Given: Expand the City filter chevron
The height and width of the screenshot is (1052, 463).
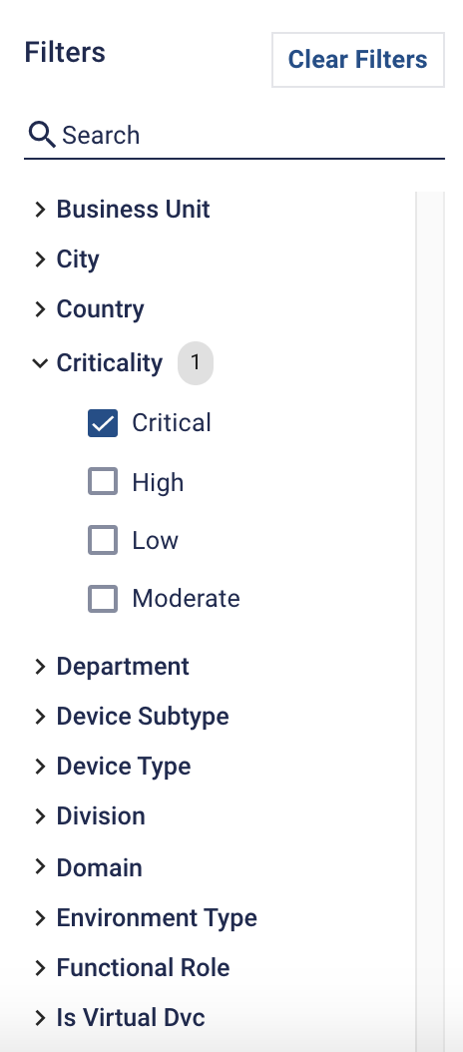Looking at the screenshot, I should pyautogui.click(x=40, y=259).
